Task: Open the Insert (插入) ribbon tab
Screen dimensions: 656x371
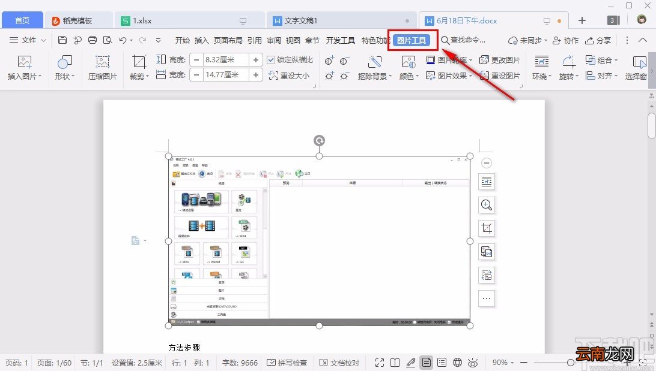Action: [202, 40]
